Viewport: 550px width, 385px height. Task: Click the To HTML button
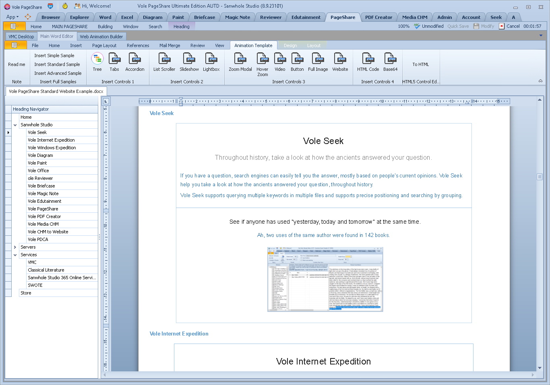421,64
